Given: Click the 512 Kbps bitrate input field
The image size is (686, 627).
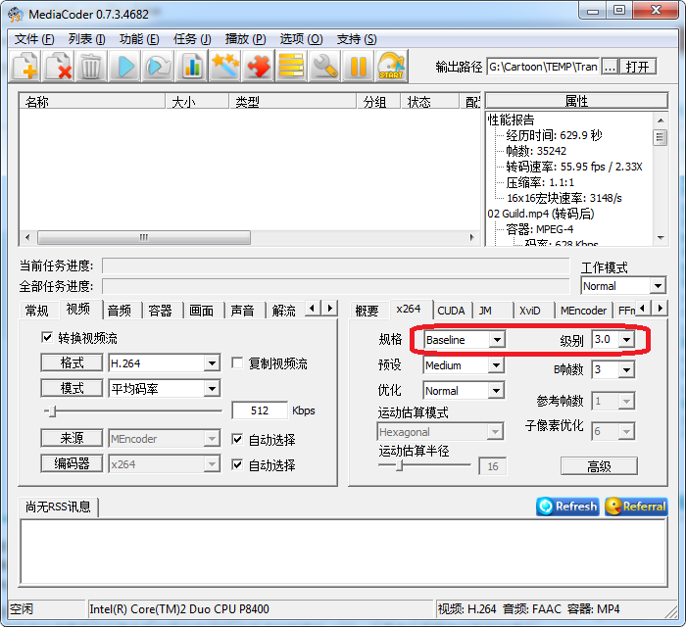Looking at the screenshot, I should click(260, 410).
